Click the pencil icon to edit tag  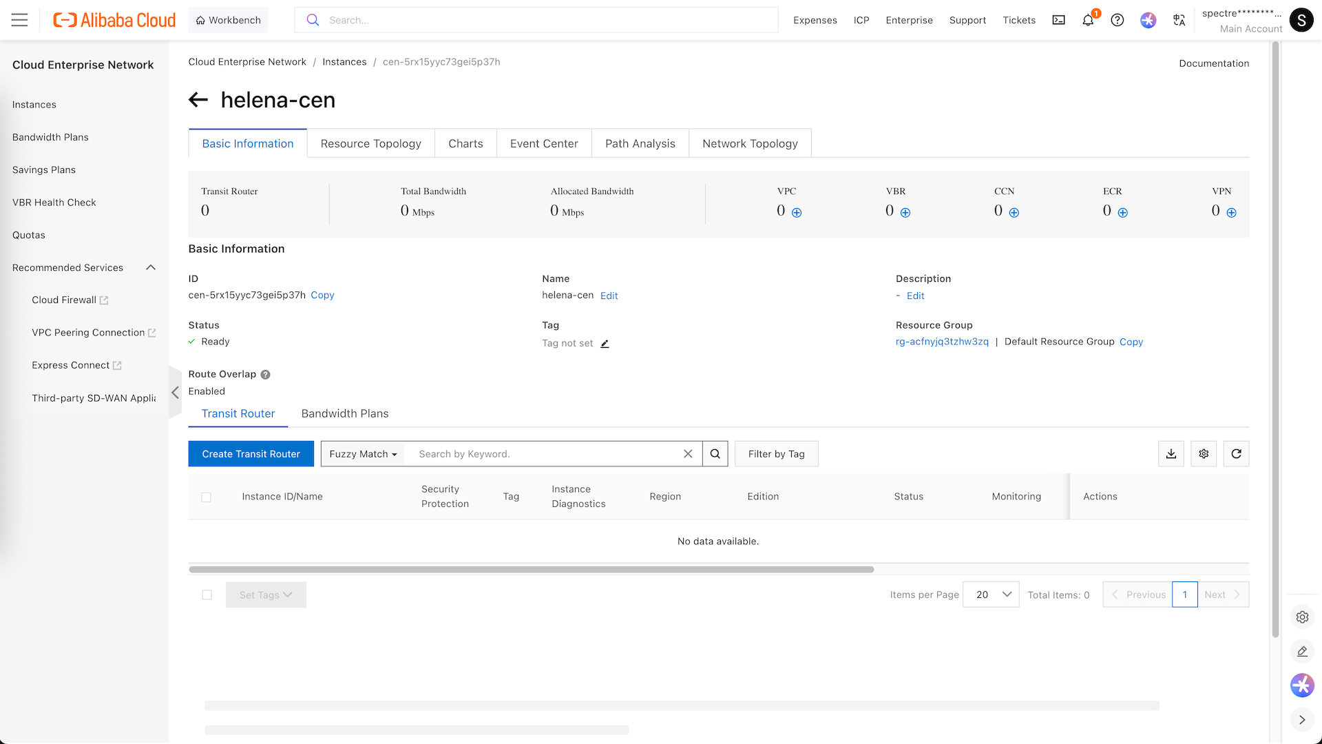pos(605,344)
